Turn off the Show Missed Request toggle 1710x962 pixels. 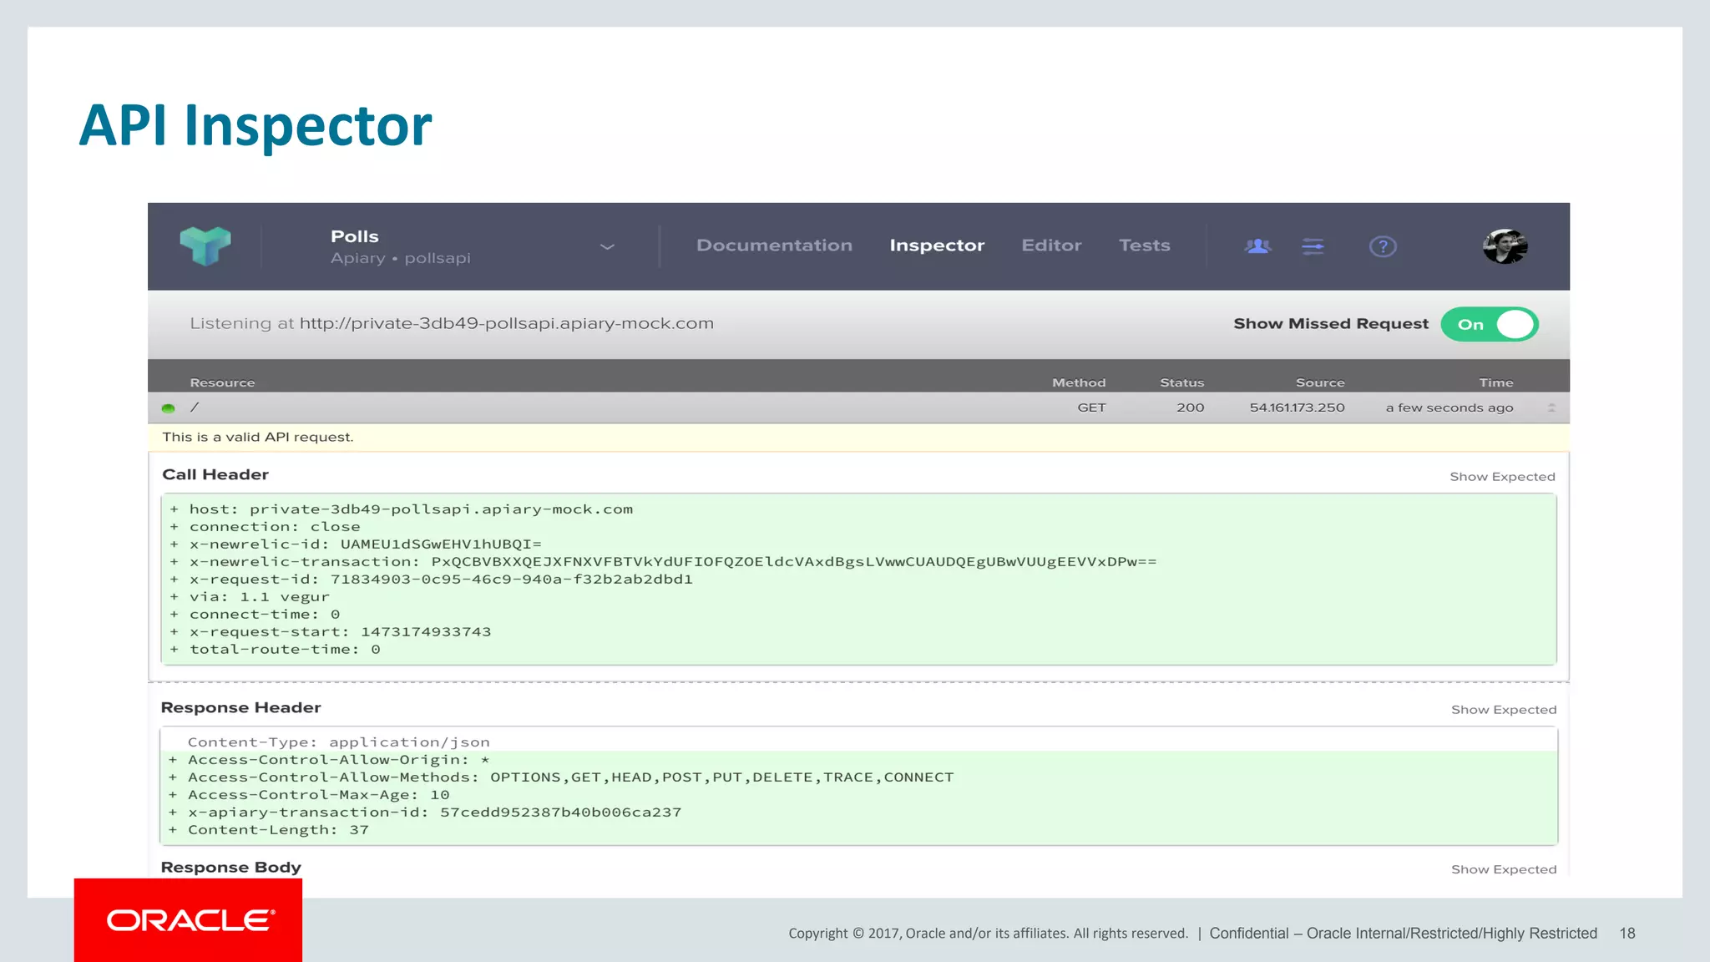(x=1490, y=324)
